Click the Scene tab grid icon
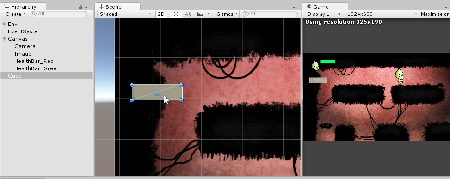 pos(101,6)
